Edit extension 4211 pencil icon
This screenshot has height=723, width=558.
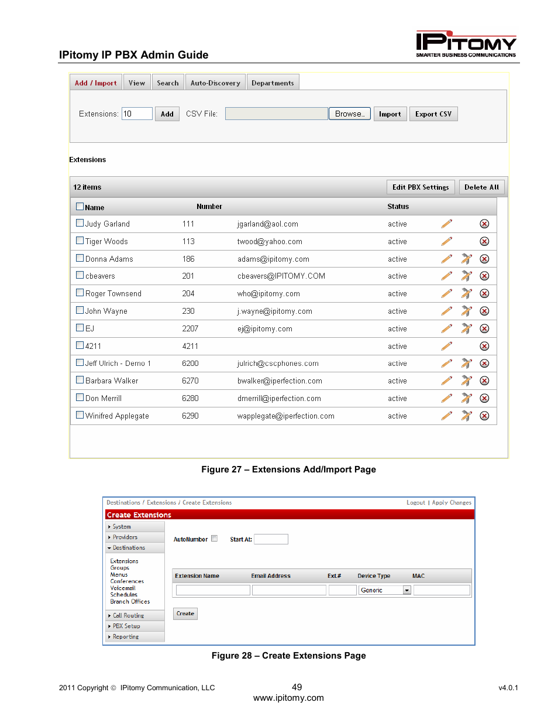pyautogui.click(x=447, y=346)
